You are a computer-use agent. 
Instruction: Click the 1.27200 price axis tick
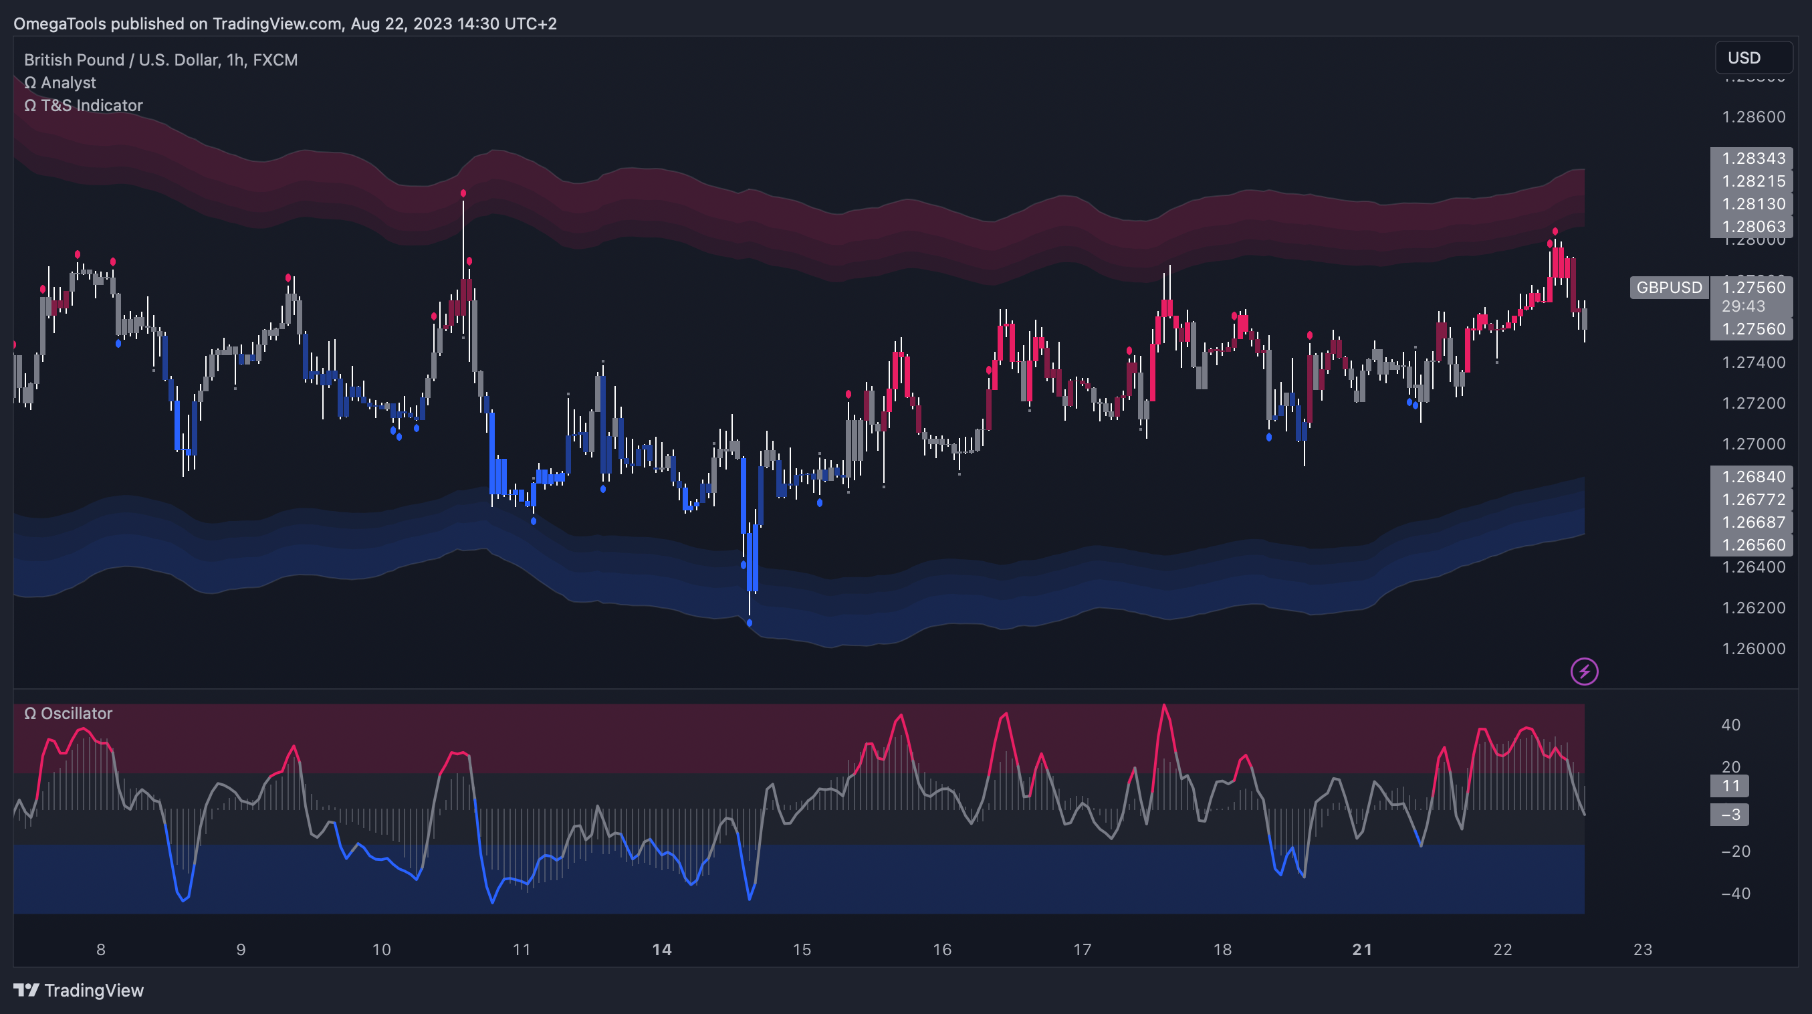pyautogui.click(x=1754, y=403)
